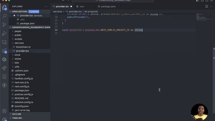215x121 pixels.
Task: Click the presenter webcam thumbnail
Action: 199,112
